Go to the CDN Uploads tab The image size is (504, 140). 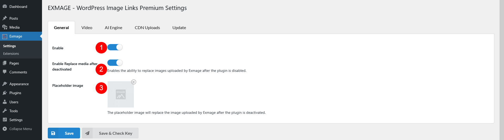click(x=147, y=28)
